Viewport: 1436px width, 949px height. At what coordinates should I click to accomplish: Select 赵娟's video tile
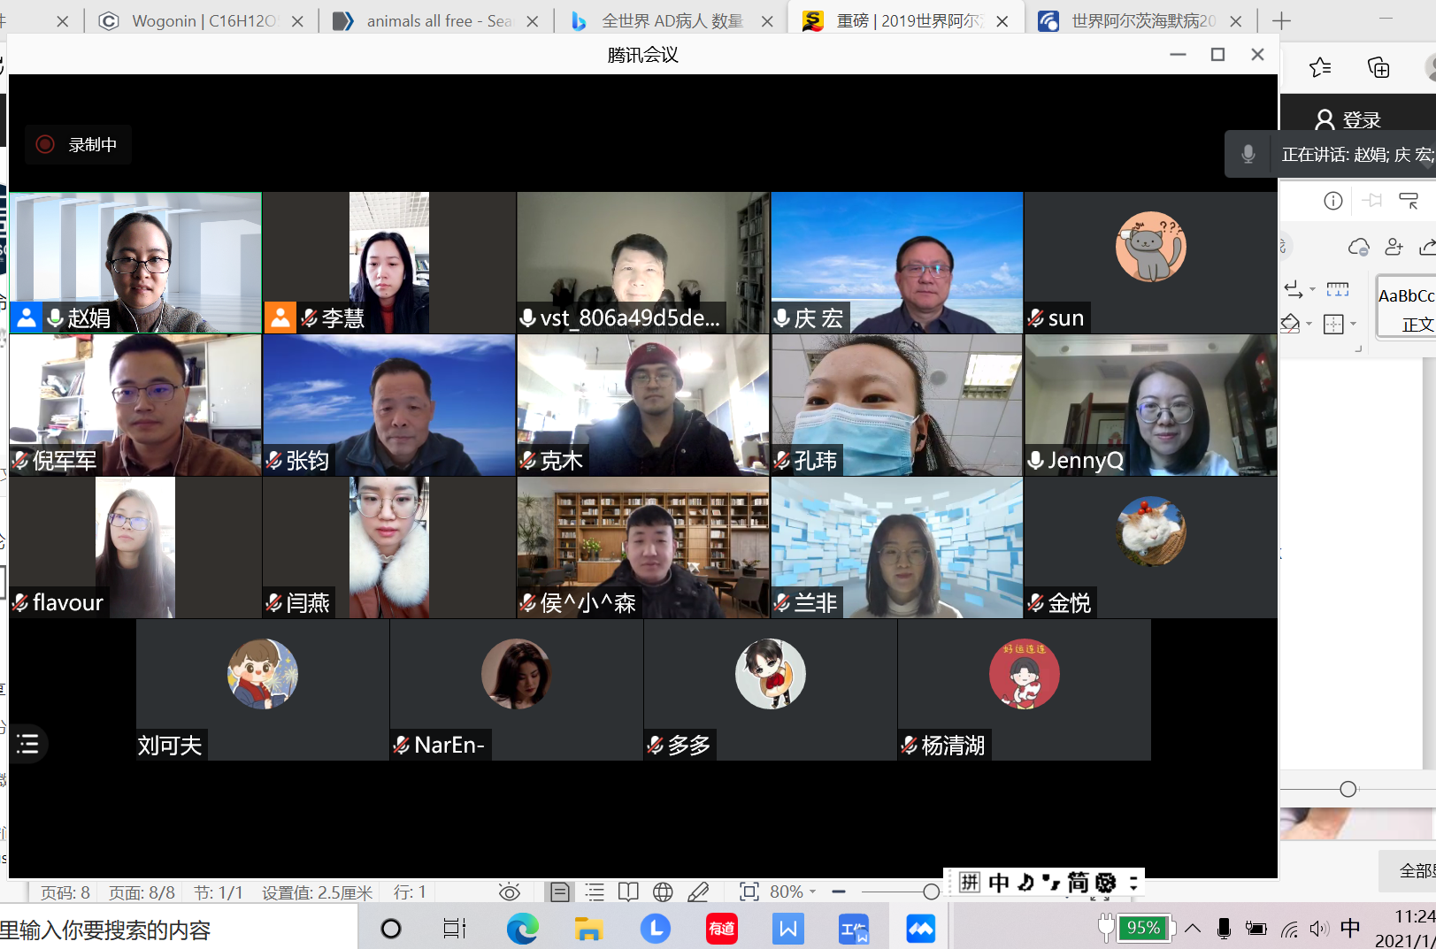tap(135, 263)
